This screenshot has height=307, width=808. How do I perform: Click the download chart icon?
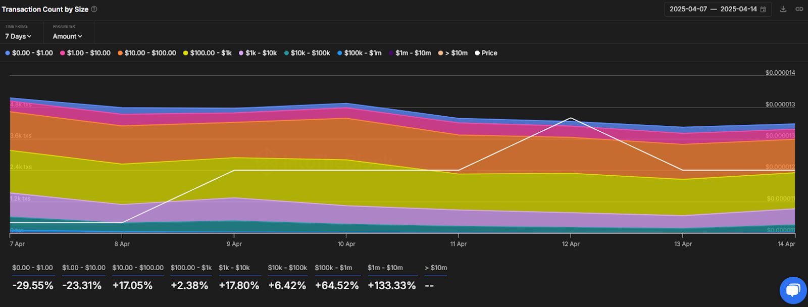point(783,9)
